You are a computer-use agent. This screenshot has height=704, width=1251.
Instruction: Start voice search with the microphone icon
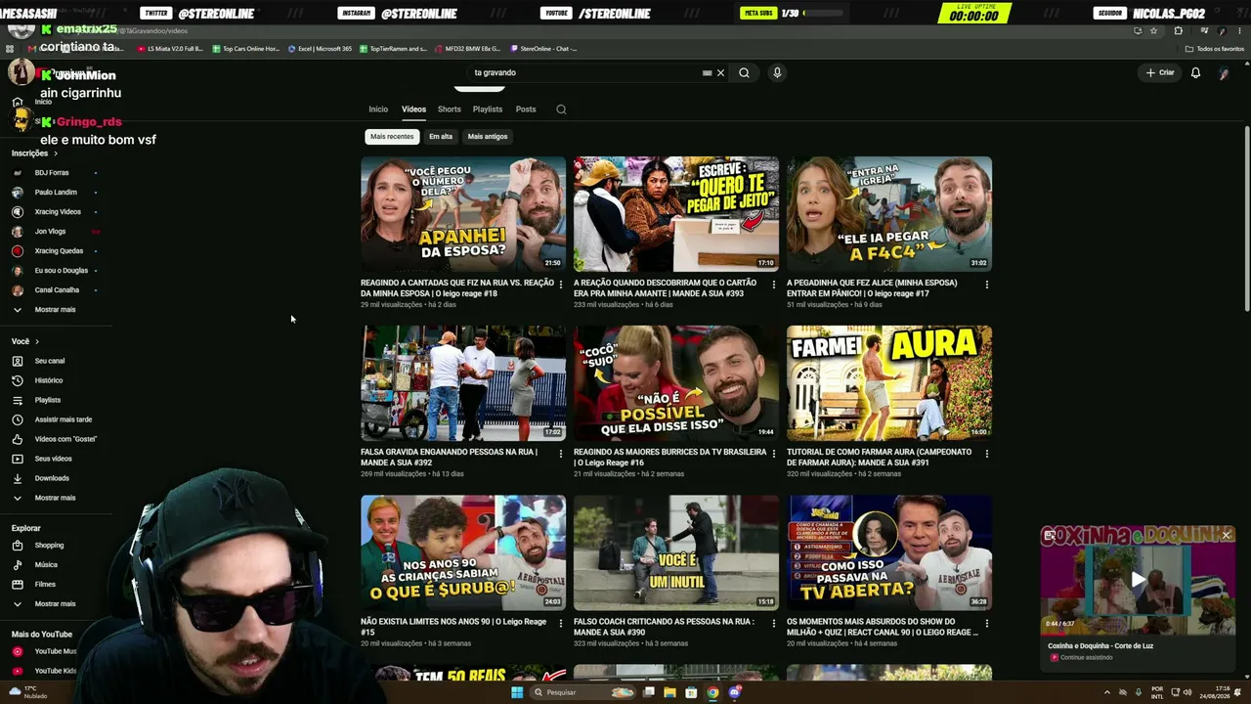[777, 72]
